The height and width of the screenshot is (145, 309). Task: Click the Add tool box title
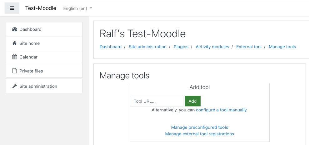200,87
